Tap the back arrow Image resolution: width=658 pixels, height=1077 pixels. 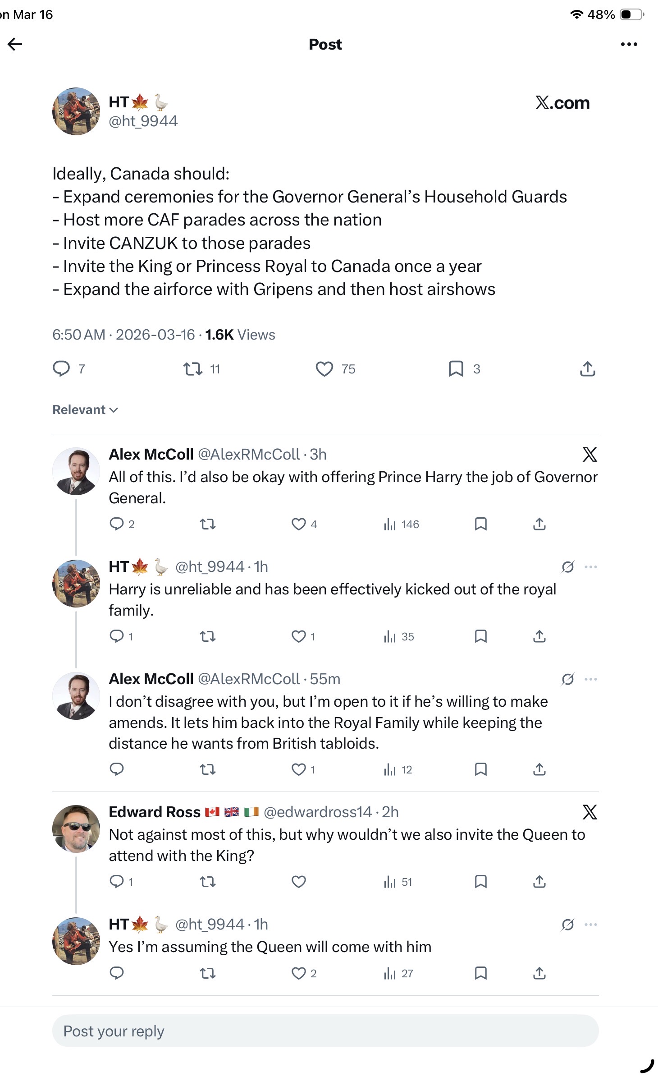tap(15, 44)
